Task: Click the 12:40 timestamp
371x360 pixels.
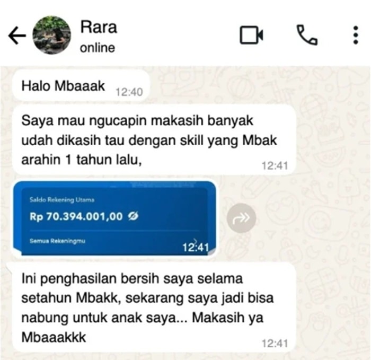Action: pos(129,92)
